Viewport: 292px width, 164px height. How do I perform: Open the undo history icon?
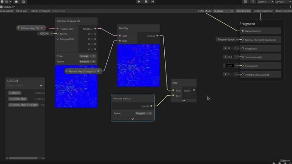click(245, 2)
